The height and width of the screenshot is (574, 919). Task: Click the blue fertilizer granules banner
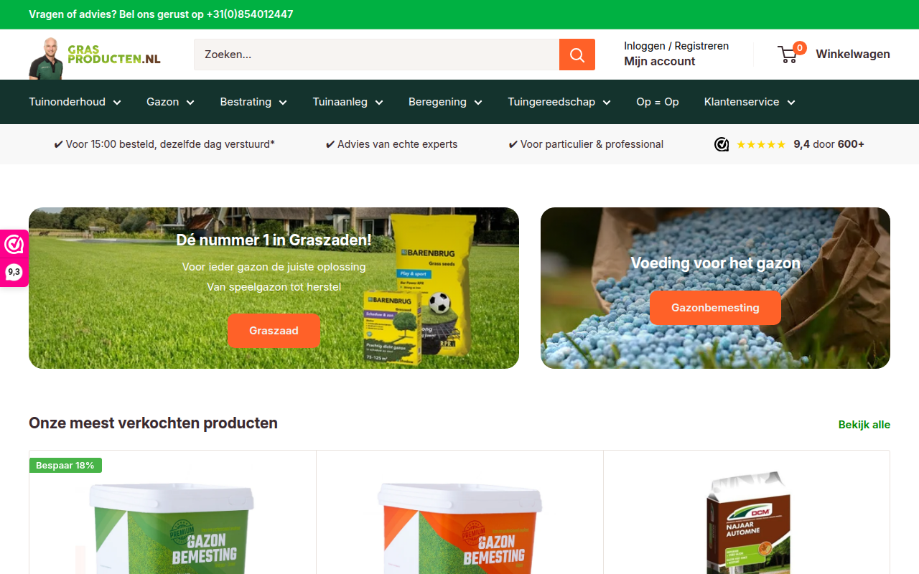coord(715,288)
